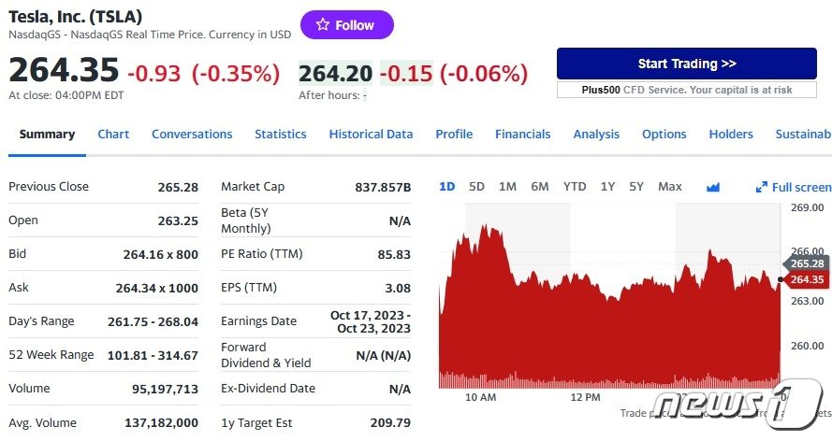Screen dimensions: 832x441
Task: Open the Historical Data tab
Action: [x=371, y=135]
